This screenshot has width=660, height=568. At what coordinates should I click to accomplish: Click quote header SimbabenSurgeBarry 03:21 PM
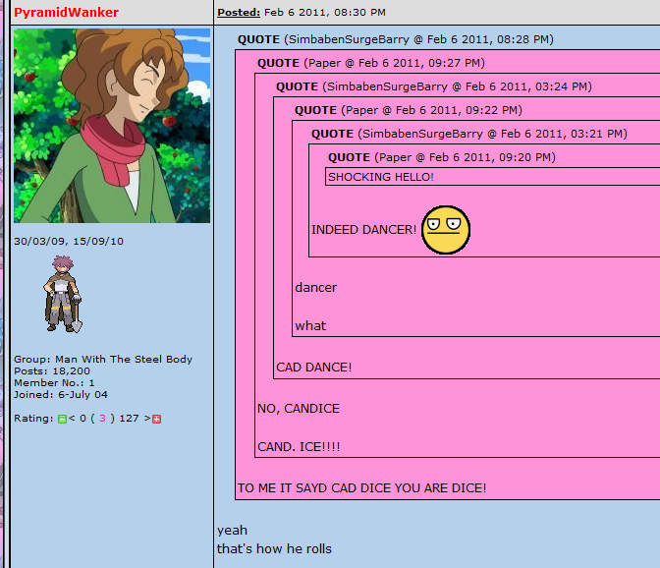point(468,134)
